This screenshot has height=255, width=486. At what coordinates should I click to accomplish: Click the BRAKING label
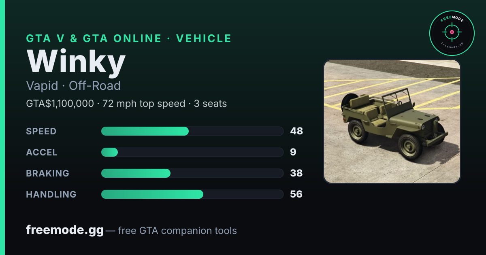[x=48, y=173]
